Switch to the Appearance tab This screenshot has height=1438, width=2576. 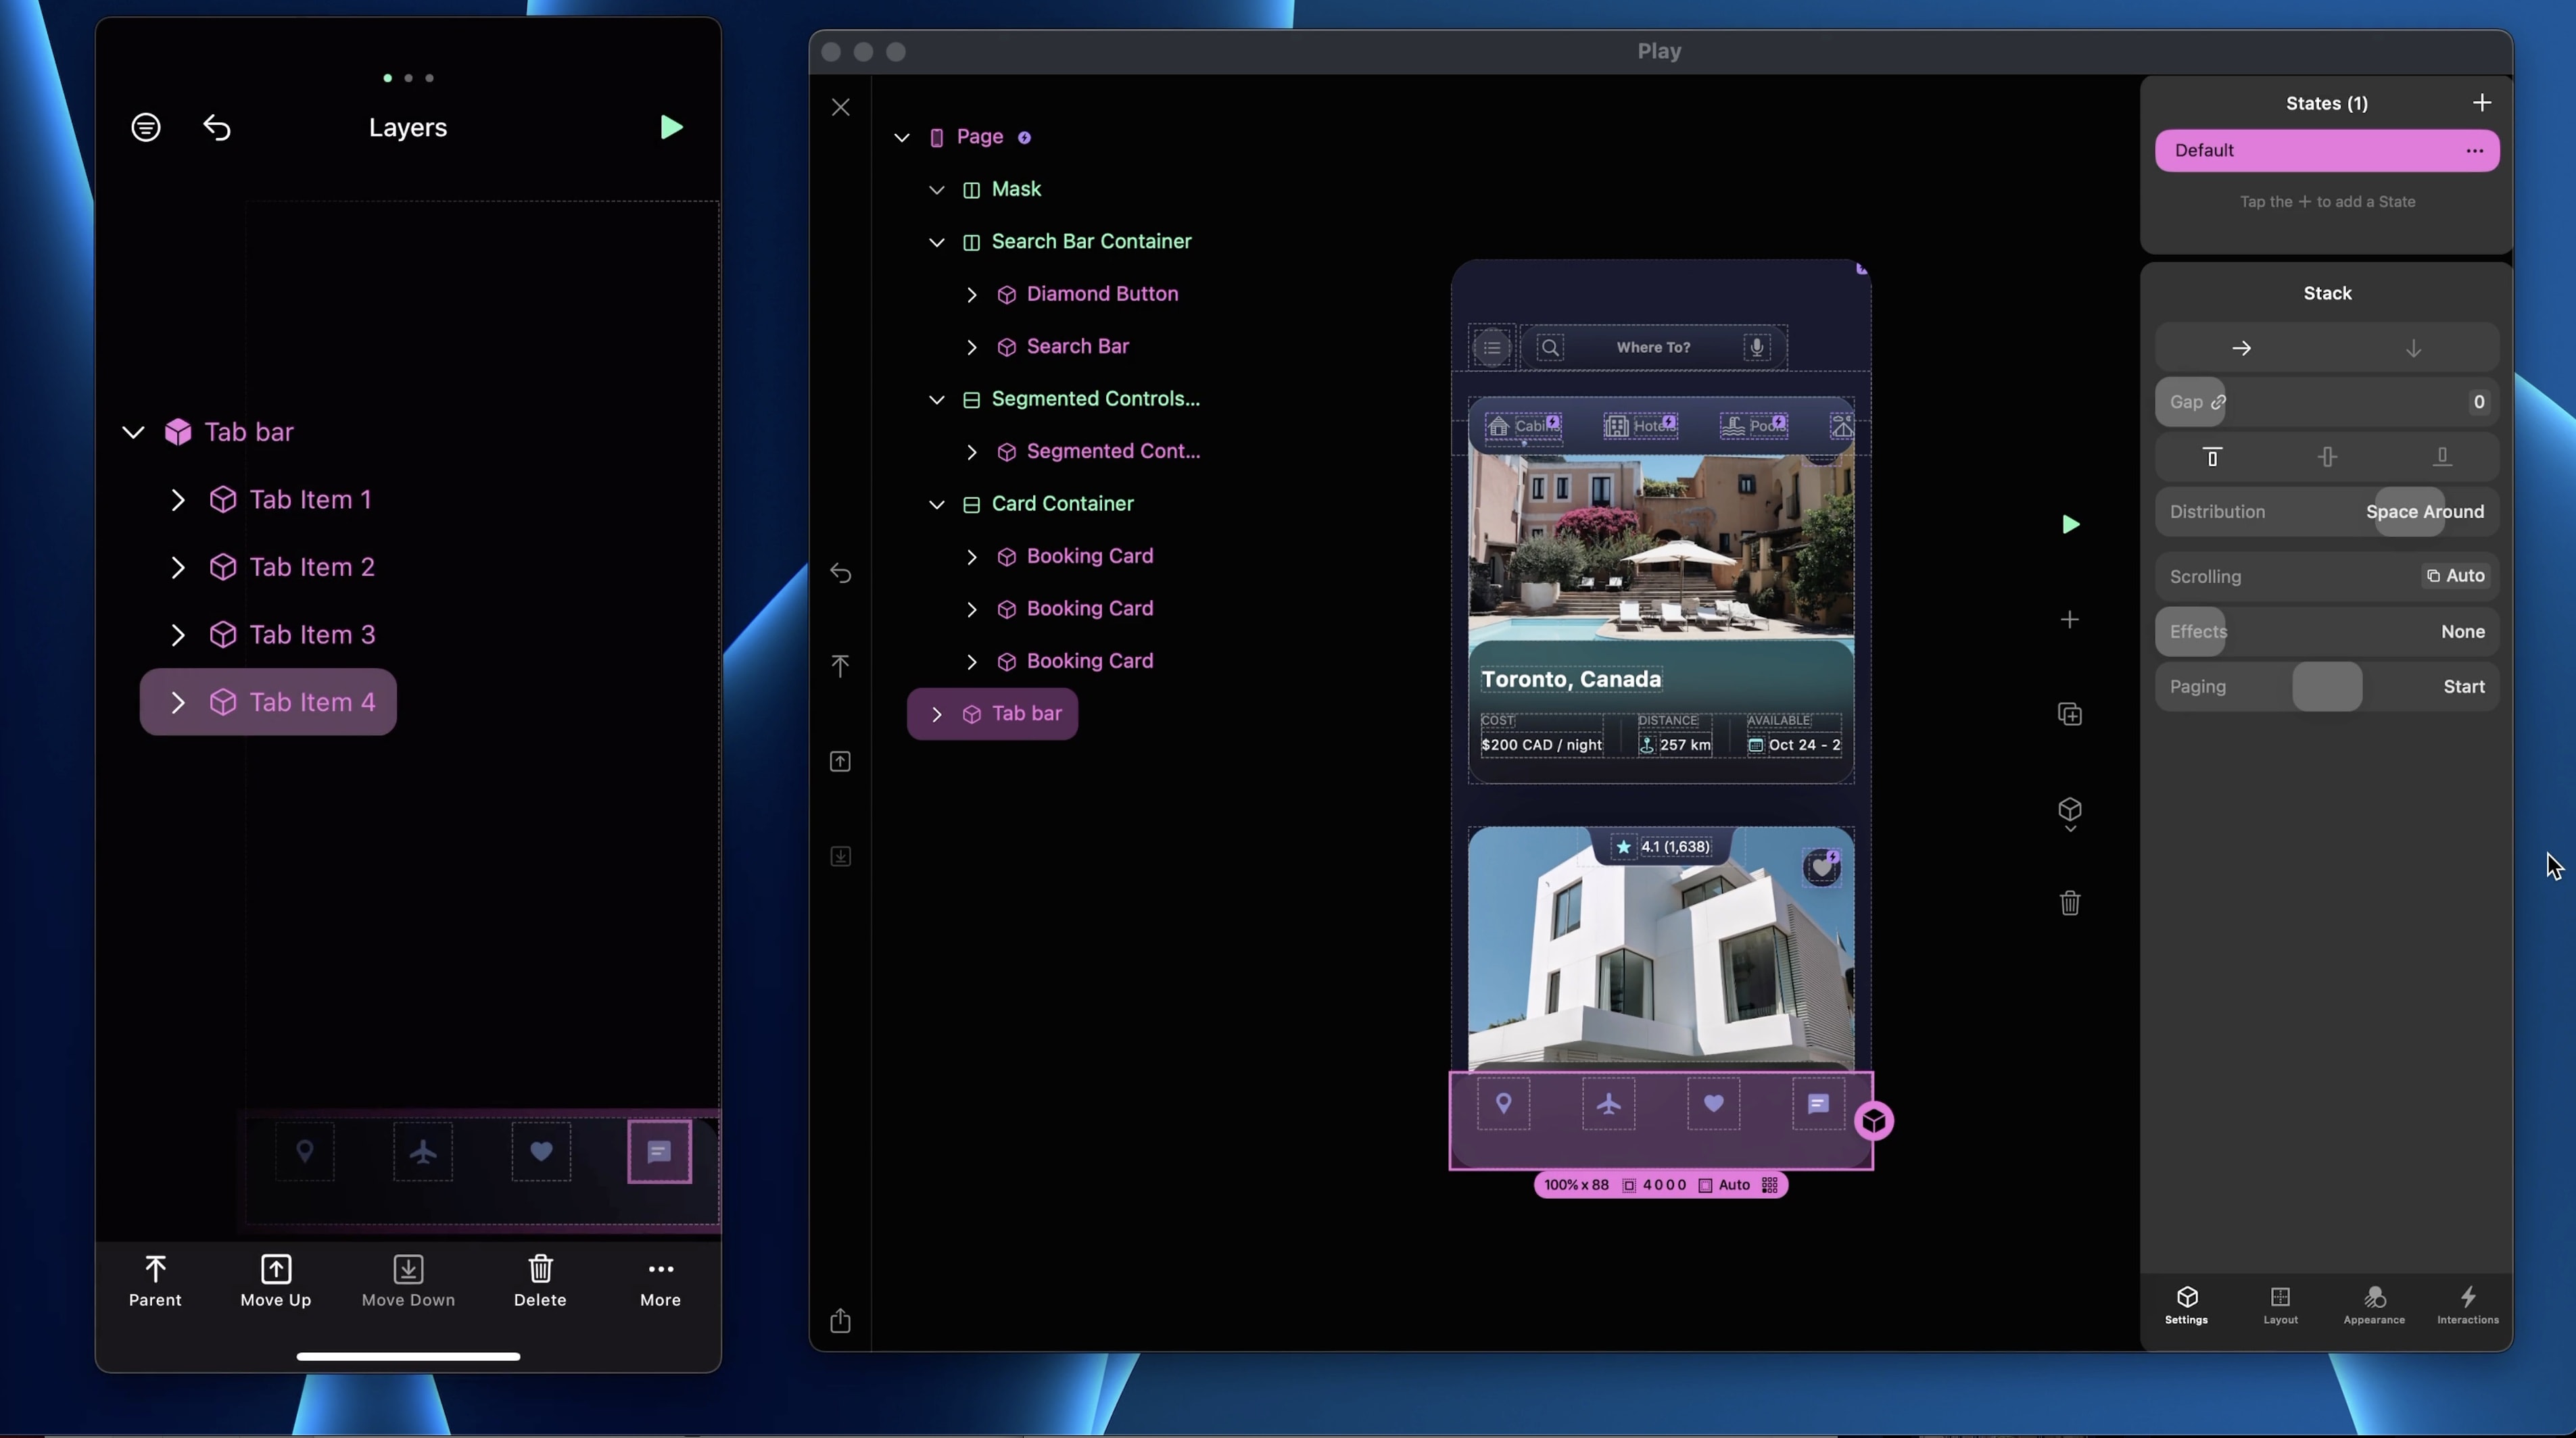pos(2373,1304)
